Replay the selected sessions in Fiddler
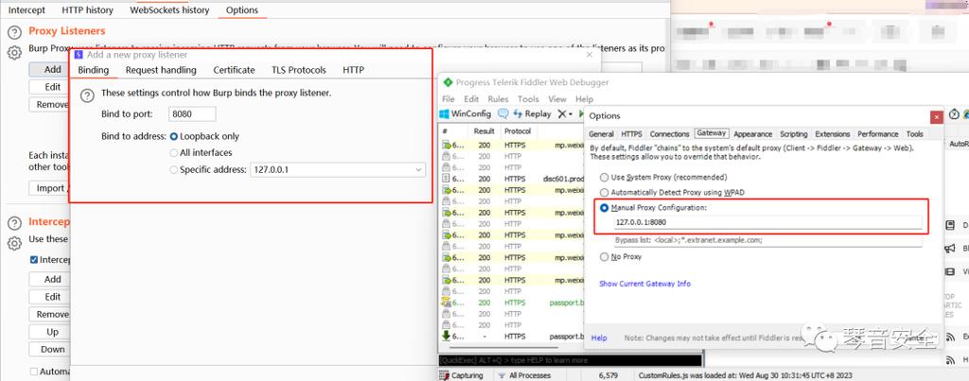The image size is (969, 381). [x=532, y=113]
